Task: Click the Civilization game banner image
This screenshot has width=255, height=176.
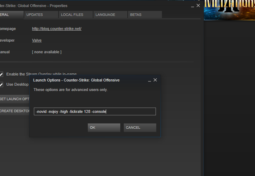Action: 229,10
